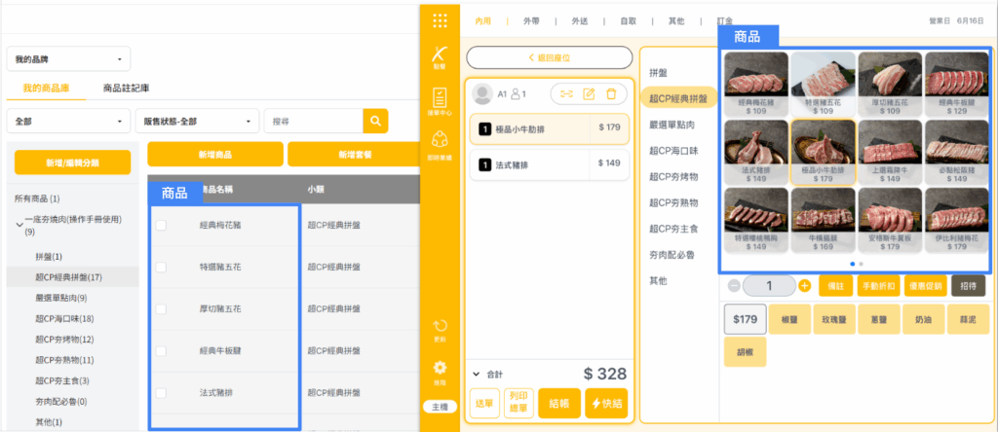Image resolution: width=998 pixels, height=432 pixels.
Task: Click the 新增商品 button
Action: (214, 155)
